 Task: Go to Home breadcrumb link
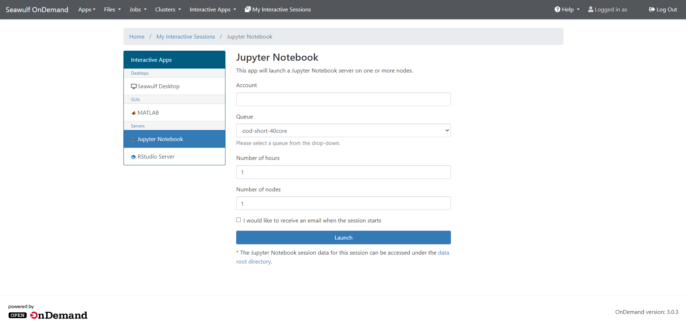[137, 37]
